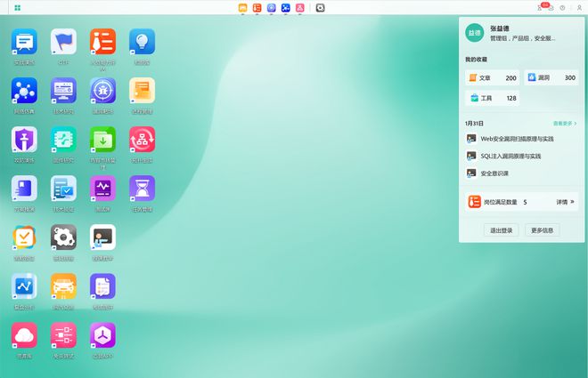Click the 更多信息 button
The image size is (588, 378).
[543, 230]
